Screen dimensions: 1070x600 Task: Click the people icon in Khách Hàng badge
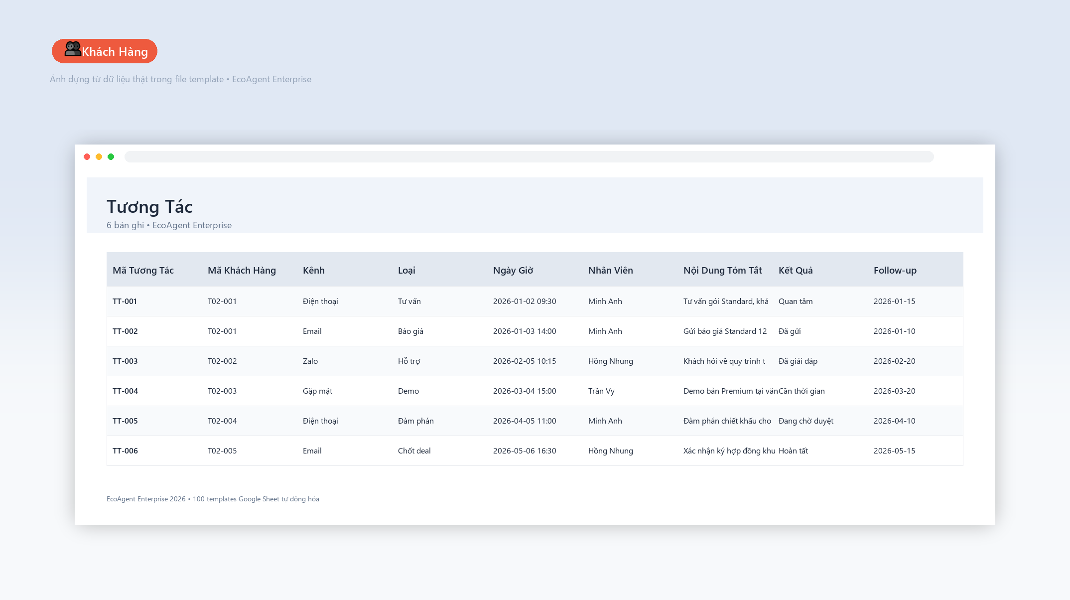73,49
